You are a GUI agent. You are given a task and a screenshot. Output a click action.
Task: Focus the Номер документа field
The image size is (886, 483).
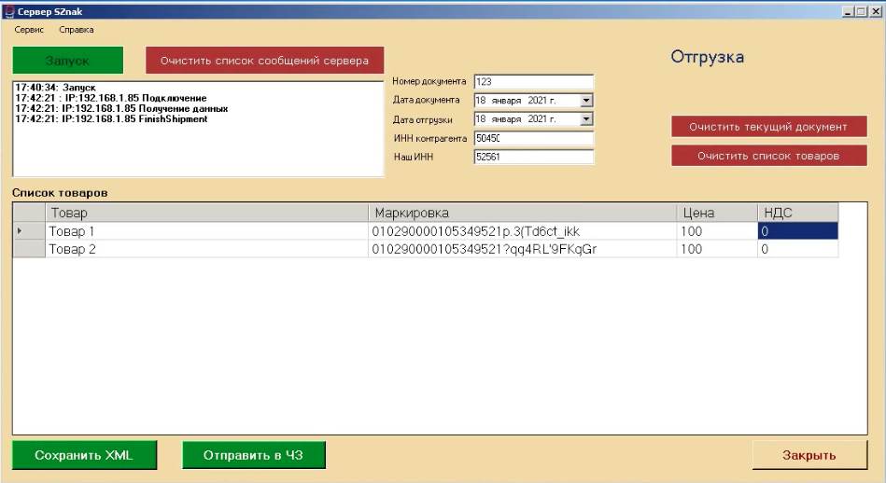(533, 82)
